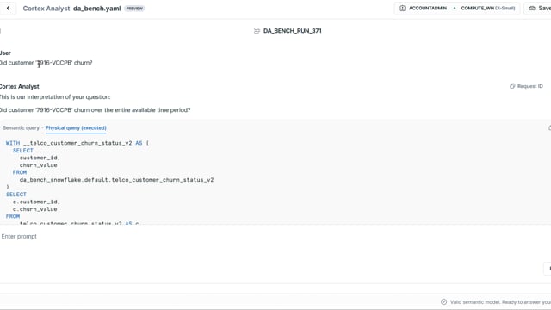The width and height of the screenshot is (551, 310).
Task: Click the semantic view icon beside DA_BENCH_RUN_371
Action: point(257,31)
